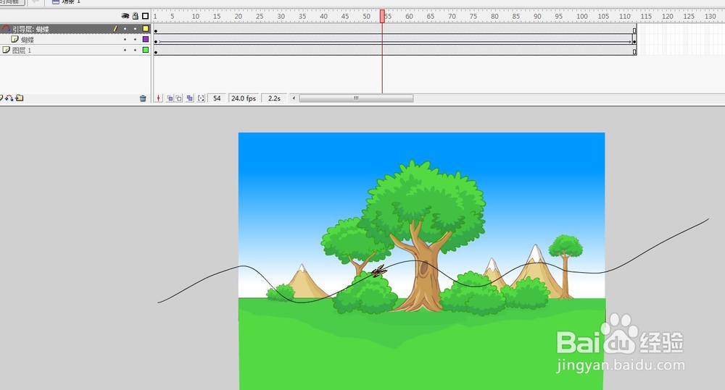Toggle lock dot of 图层 1
725x390 pixels.
click(x=135, y=50)
